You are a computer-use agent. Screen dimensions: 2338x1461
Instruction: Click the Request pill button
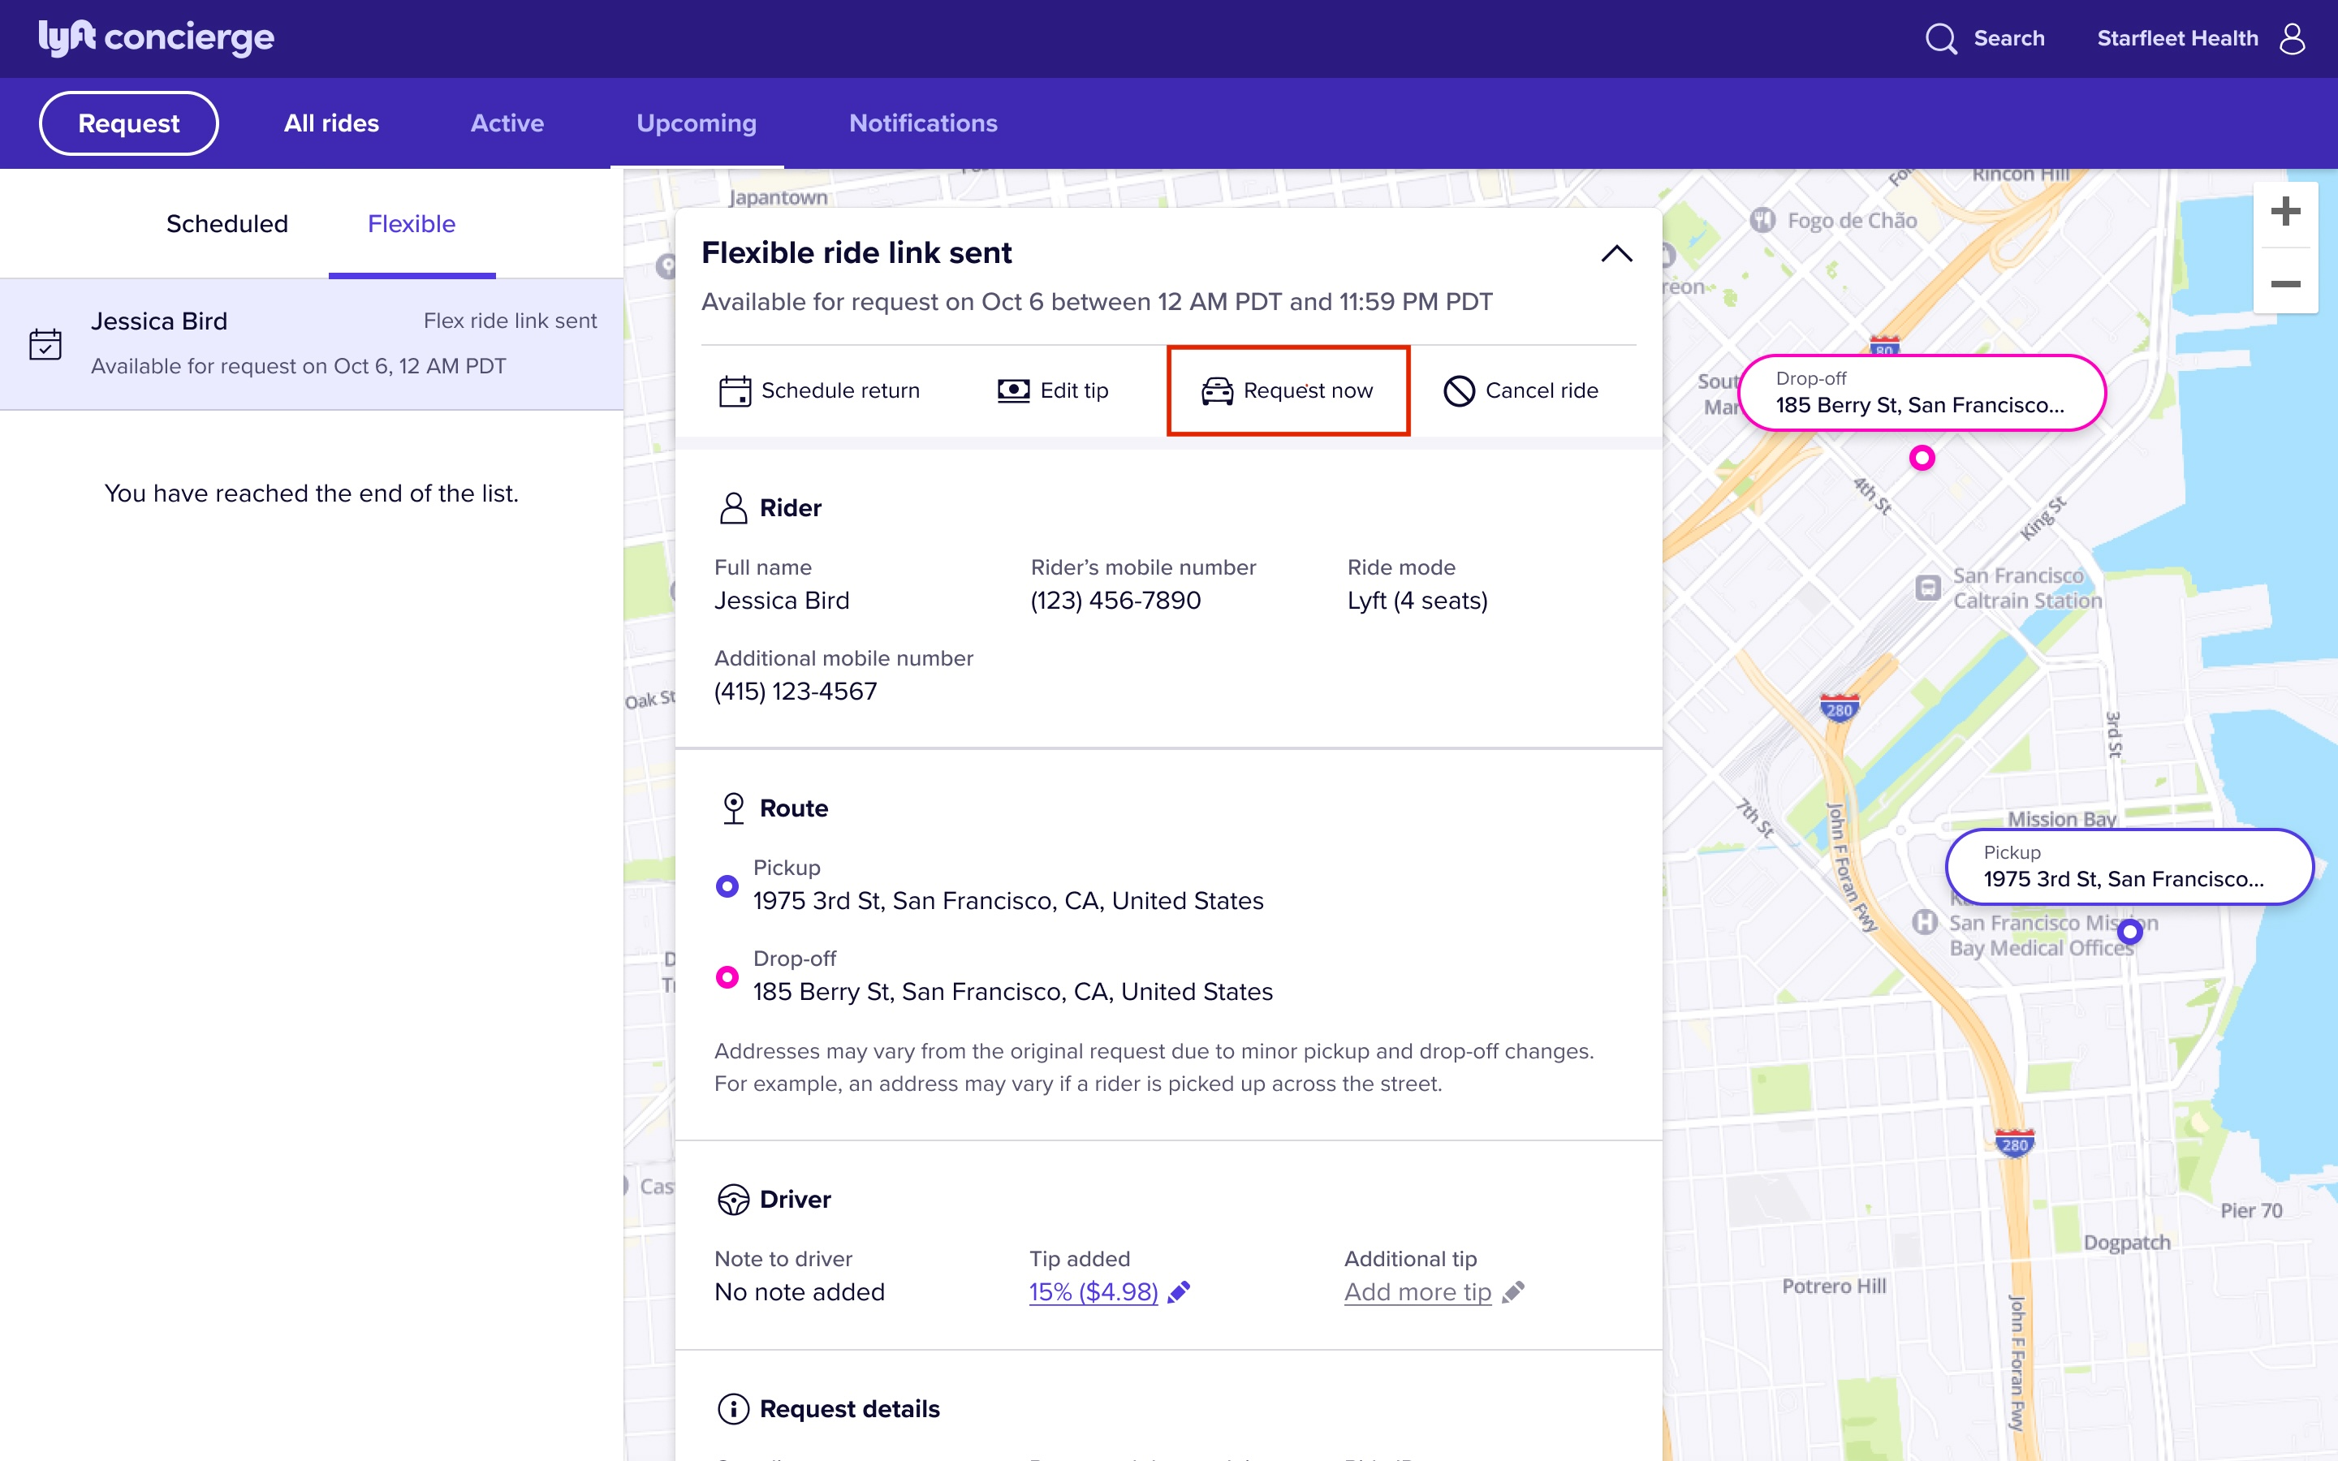128,123
